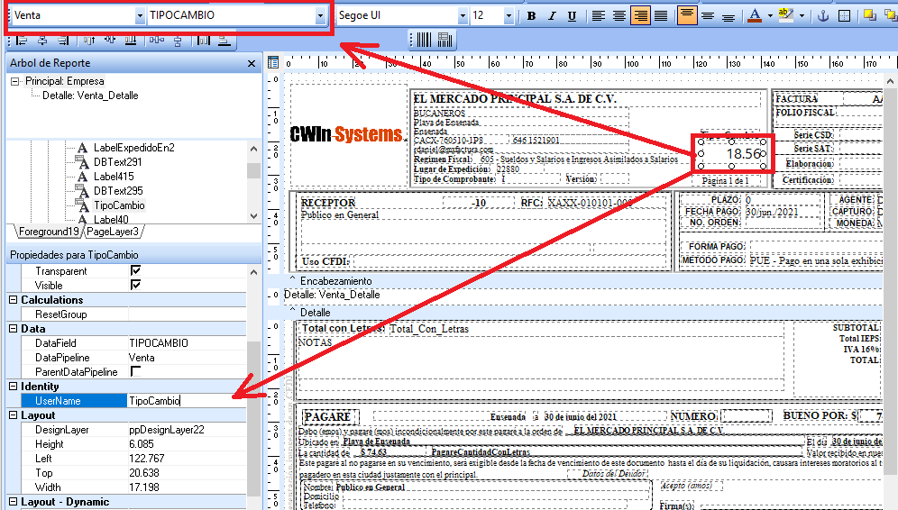
Task: Select the DBText295 tree item
Action: 118,191
